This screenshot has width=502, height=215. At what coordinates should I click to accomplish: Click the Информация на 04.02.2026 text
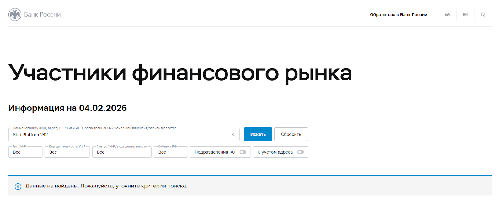pyautogui.click(x=67, y=108)
